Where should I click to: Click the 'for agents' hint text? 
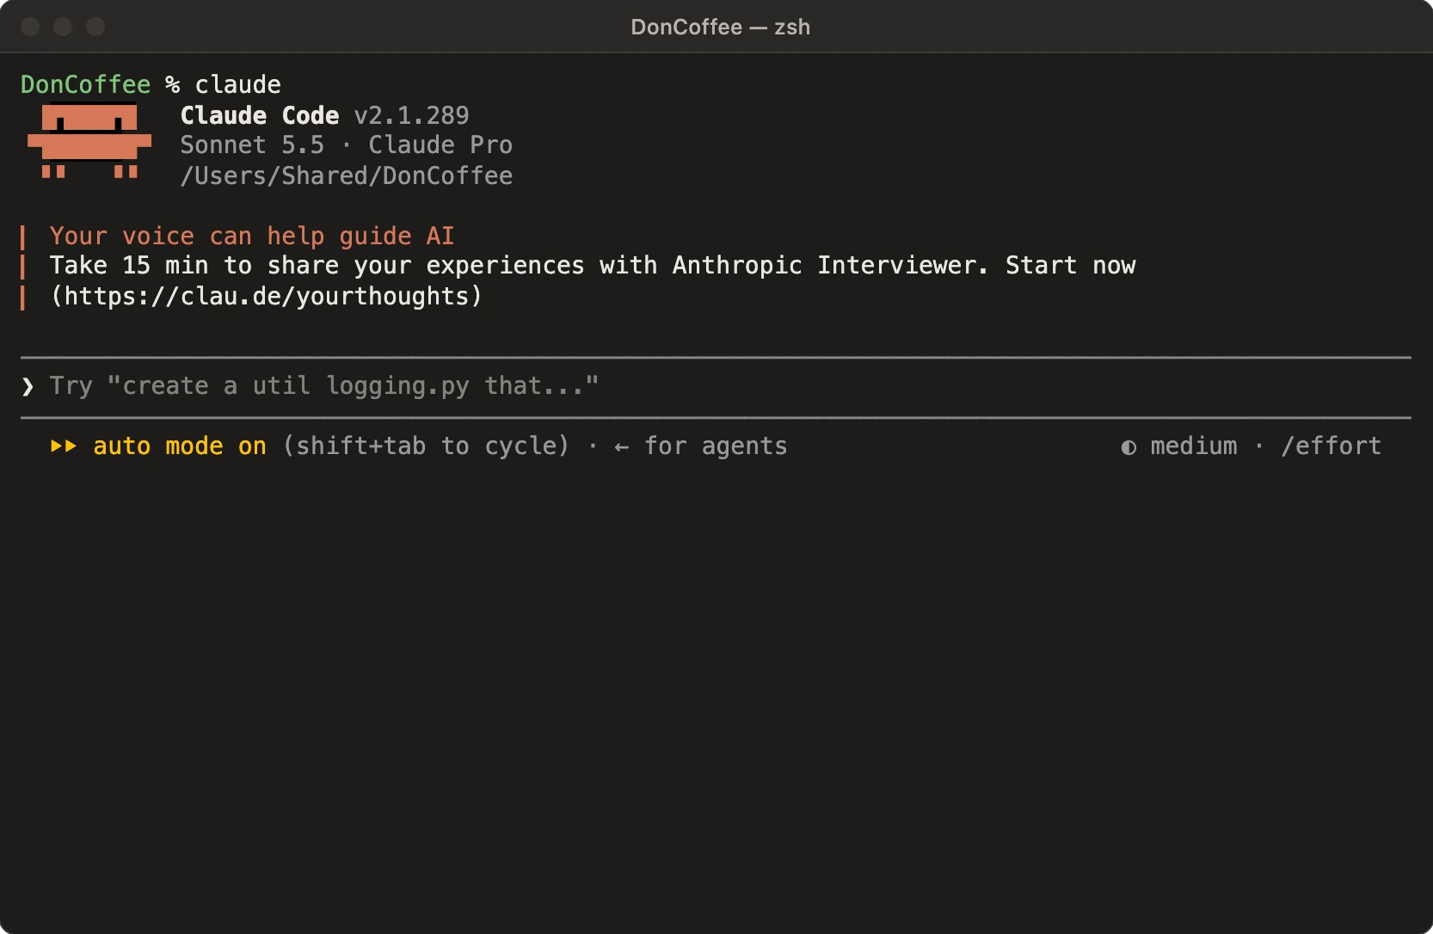pyautogui.click(x=716, y=445)
